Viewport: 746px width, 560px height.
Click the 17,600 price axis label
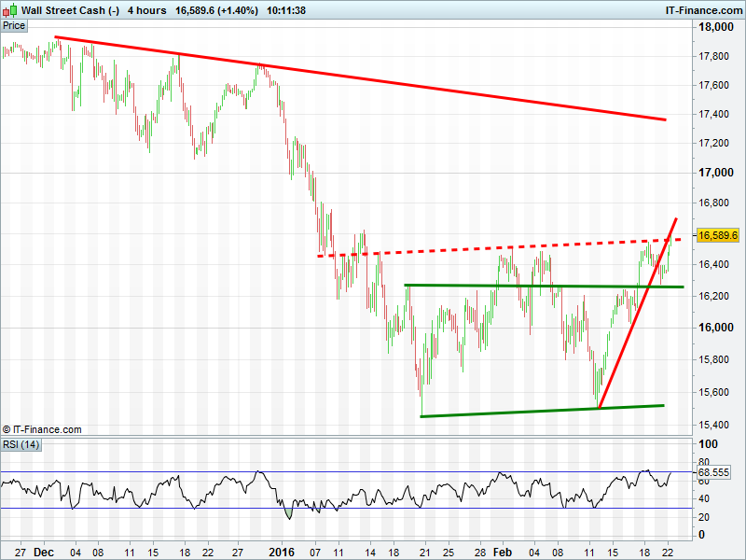[713, 85]
